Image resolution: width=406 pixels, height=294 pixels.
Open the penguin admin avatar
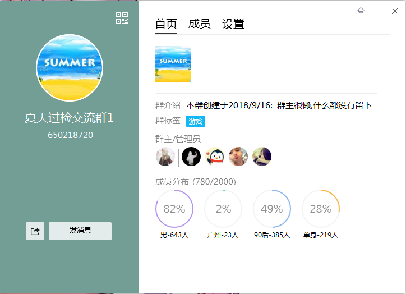(215, 157)
